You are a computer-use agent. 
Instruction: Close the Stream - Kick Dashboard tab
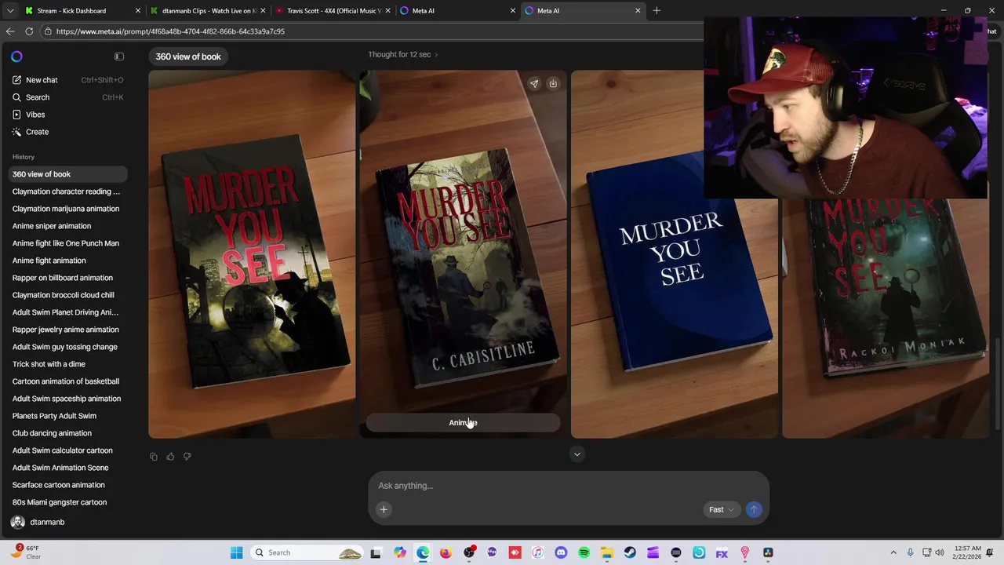coord(138,11)
